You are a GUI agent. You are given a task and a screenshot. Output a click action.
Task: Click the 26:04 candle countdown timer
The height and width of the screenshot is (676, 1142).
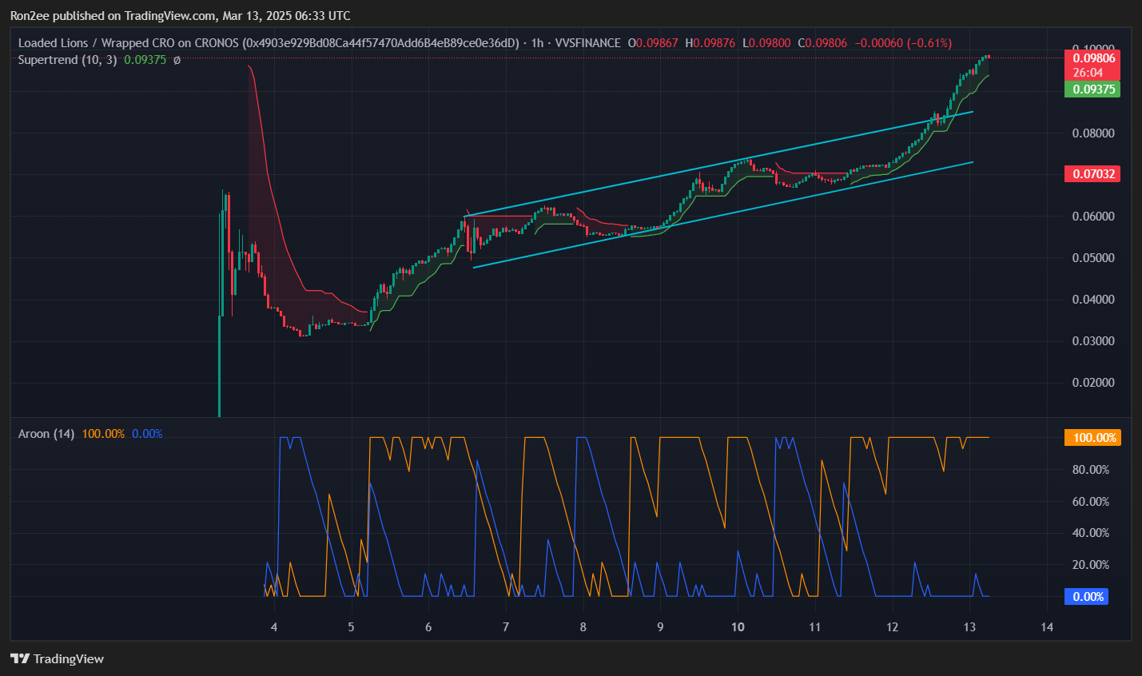(1088, 73)
